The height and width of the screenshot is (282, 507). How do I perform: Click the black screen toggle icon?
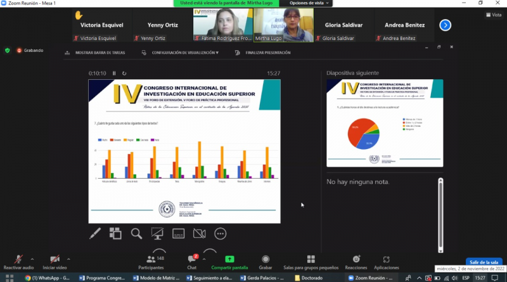coord(157,234)
